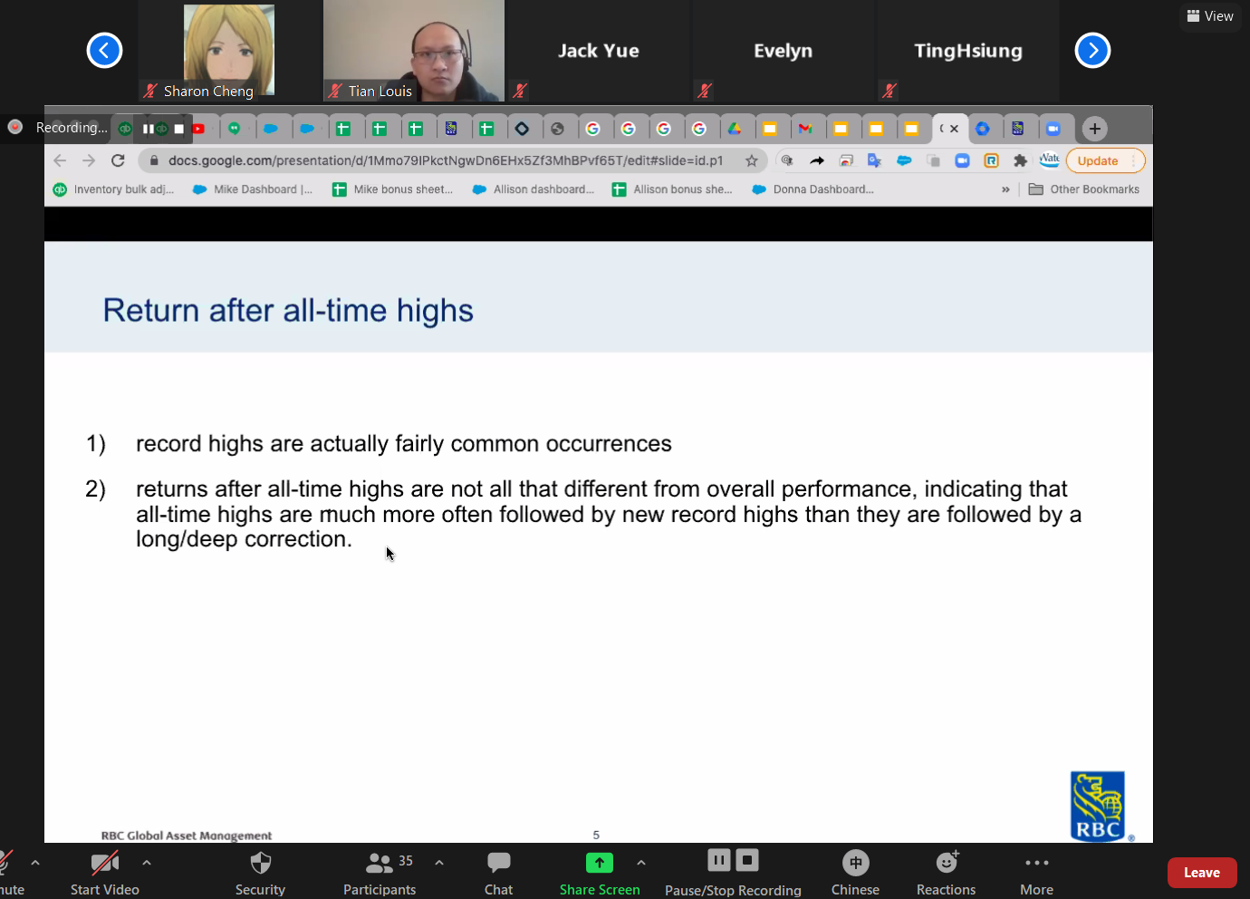Select Jack Yue's participant tile
This screenshot has width=1250, height=899.
pyautogui.click(x=599, y=51)
